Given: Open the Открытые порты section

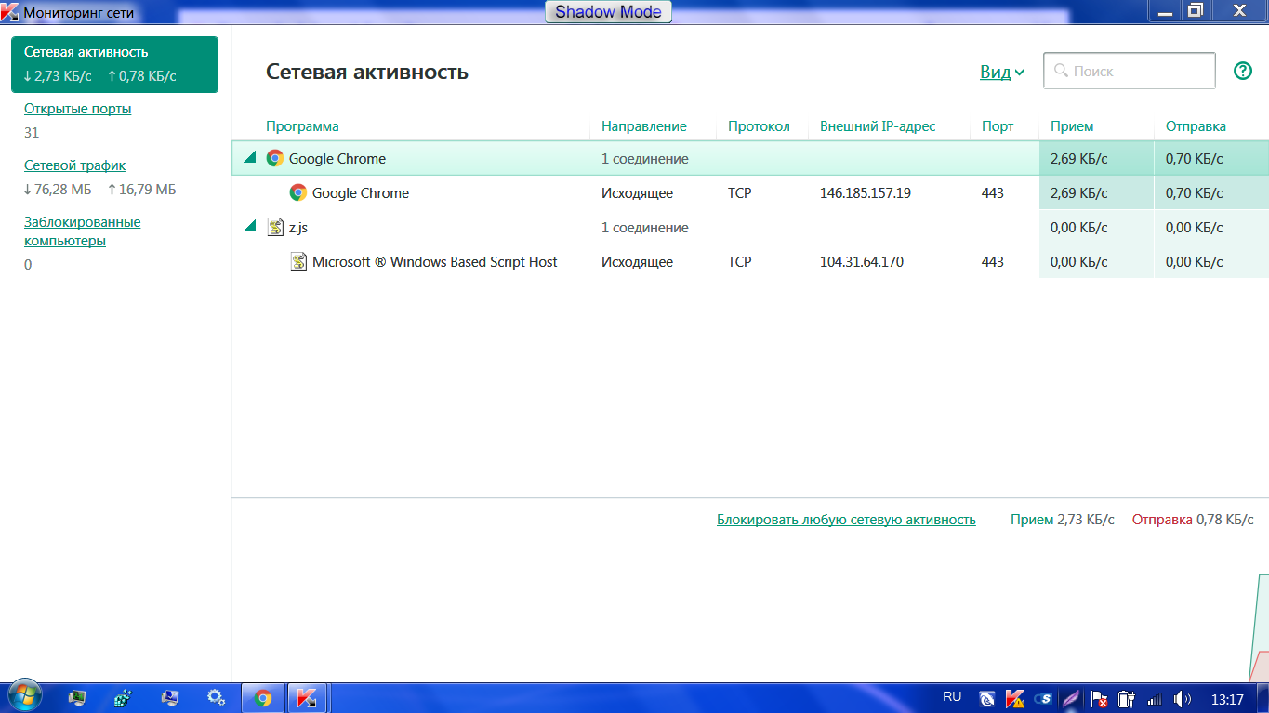Looking at the screenshot, I should pos(78,109).
